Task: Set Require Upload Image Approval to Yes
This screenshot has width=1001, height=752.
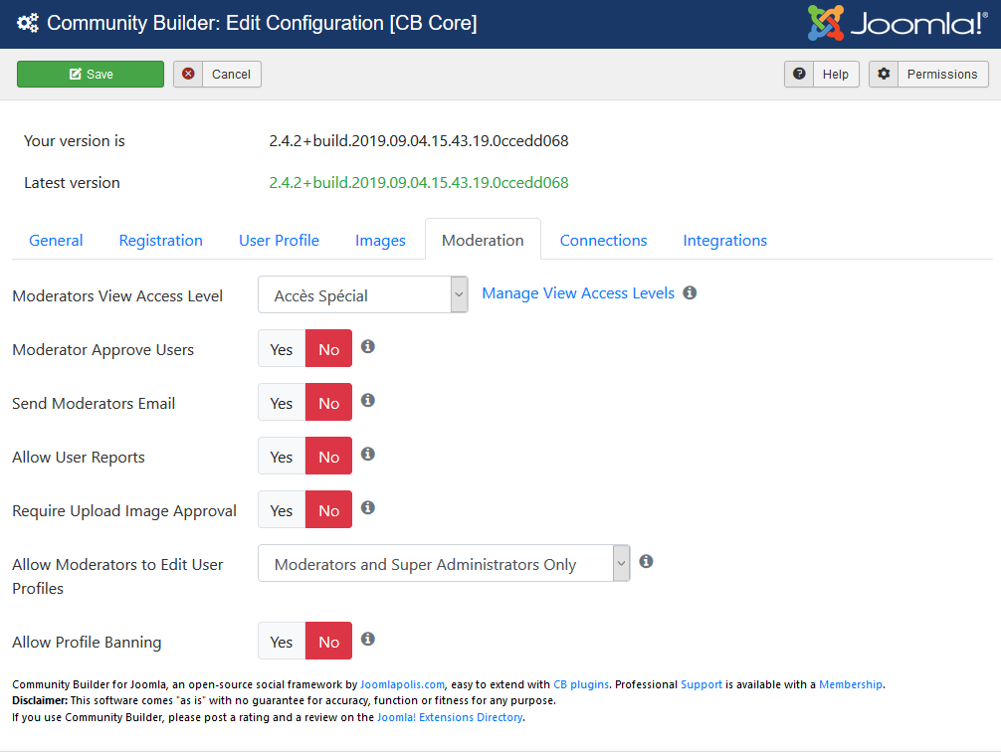Action: click(x=282, y=509)
